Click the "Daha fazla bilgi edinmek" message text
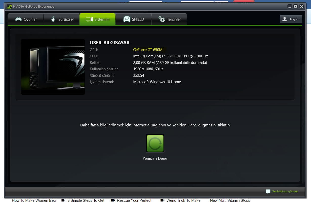The height and width of the screenshot is (202, 311). [x=155, y=125]
